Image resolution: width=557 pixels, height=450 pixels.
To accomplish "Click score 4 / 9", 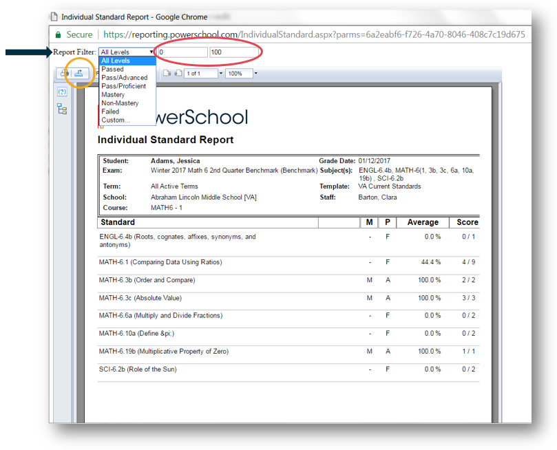I will pyautogui.click(x=469, y=262).
